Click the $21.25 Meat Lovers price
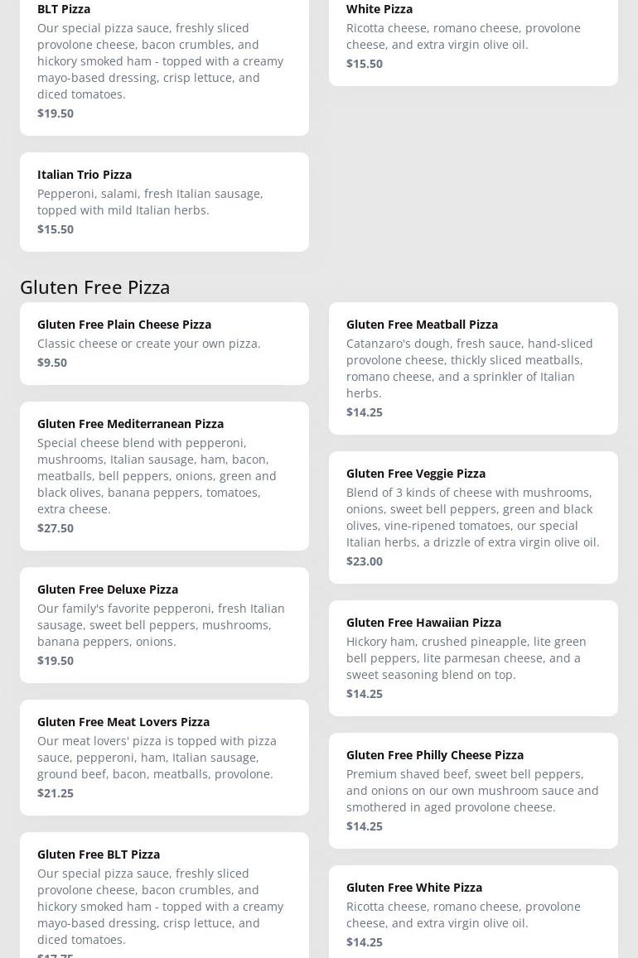The height and width of the screenshot is (958, 638). point(56,793)
